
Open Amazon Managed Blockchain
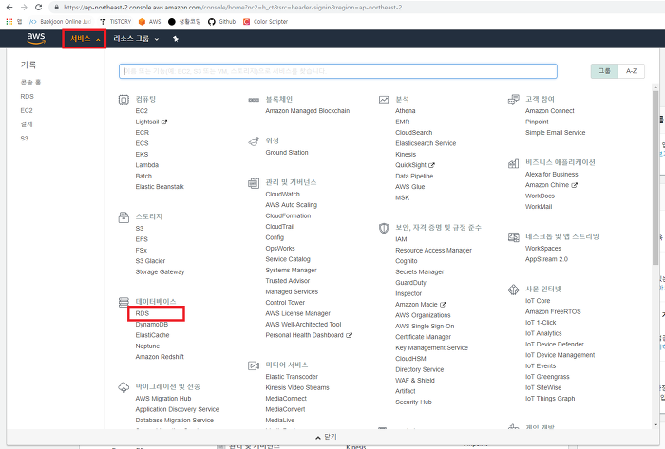coord(308,111)
